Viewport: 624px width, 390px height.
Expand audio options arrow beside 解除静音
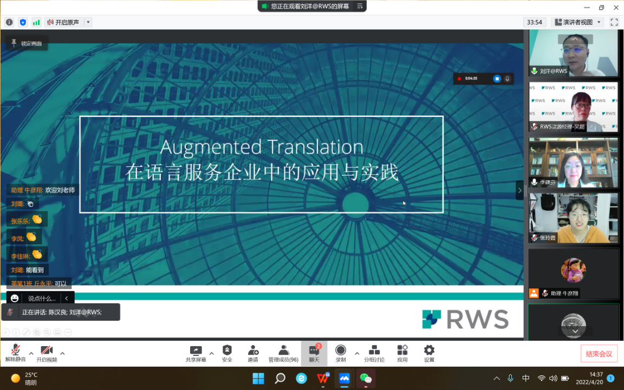click(31, 353)
